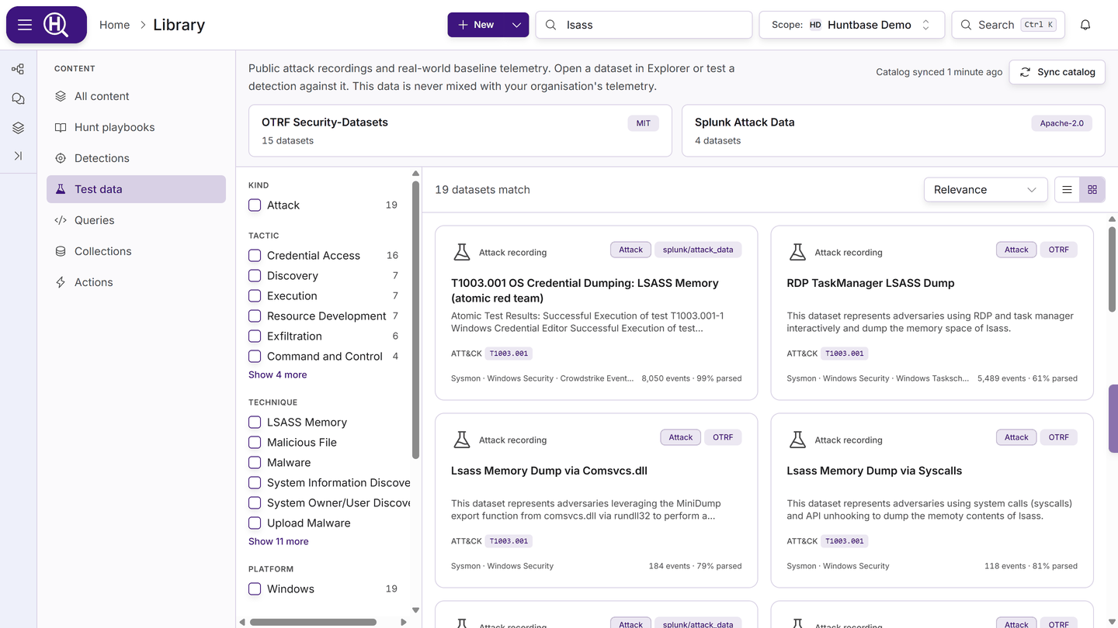The height and width of the screenshot is (628, 1118).
Task: Open the Scope Huntbase Demo selector
Action: 852,25
